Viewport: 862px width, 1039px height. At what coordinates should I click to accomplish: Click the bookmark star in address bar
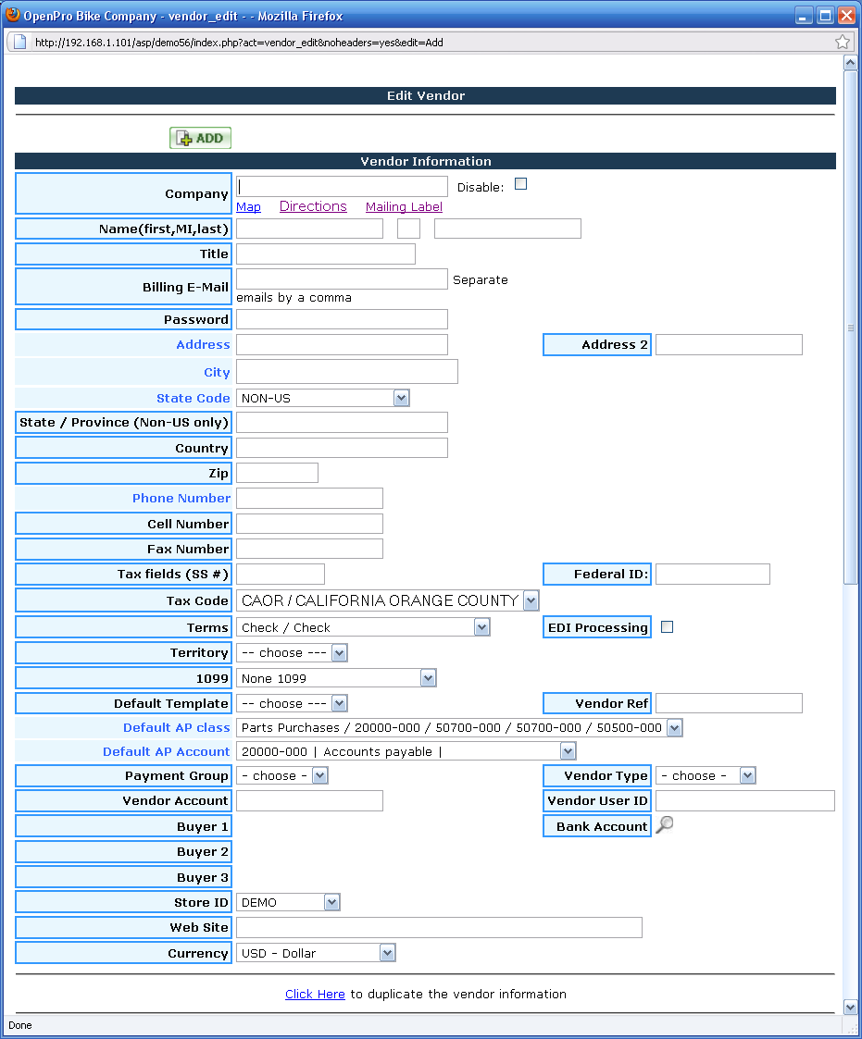[x=842, y=42]
